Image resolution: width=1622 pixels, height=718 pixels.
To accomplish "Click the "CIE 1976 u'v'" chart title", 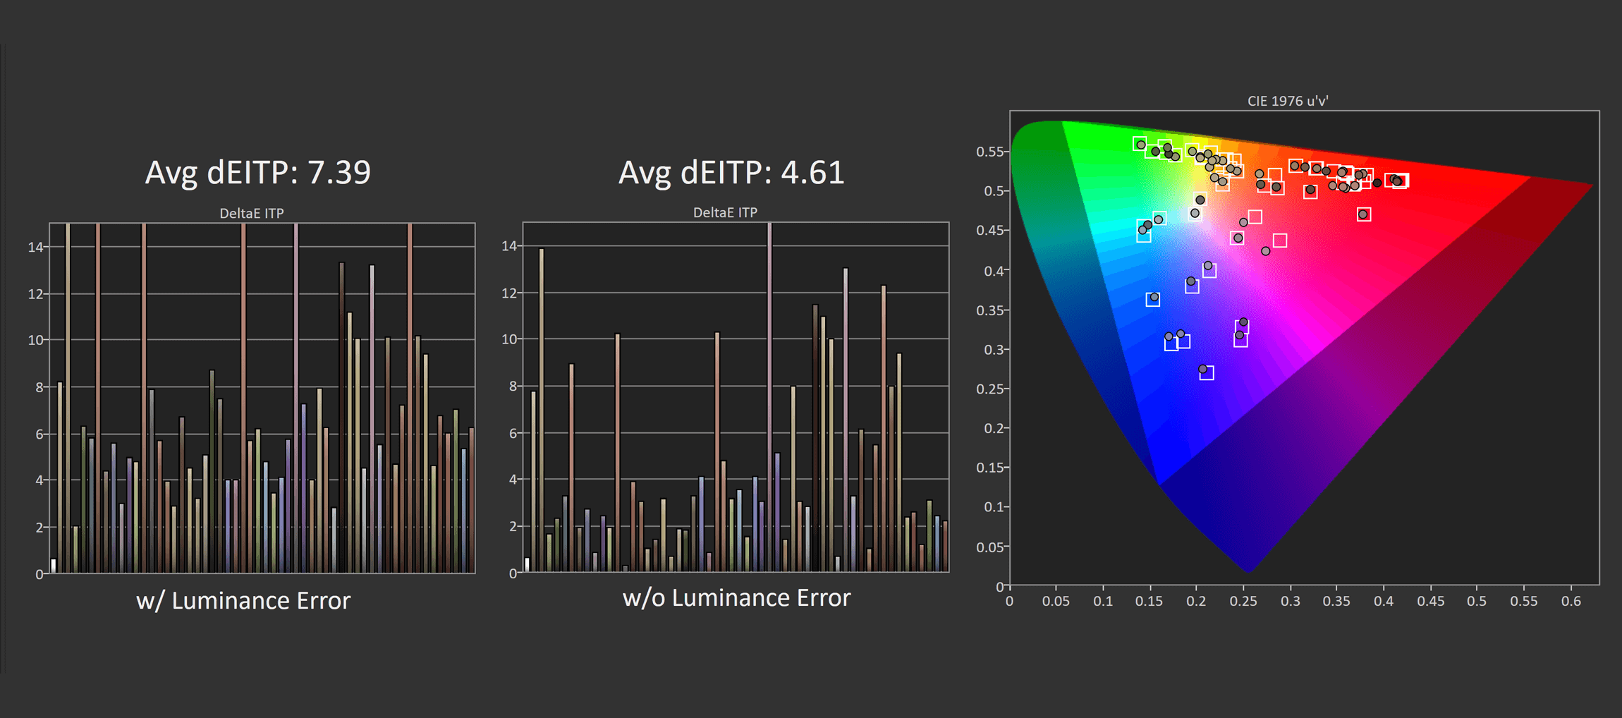I will (1287, 101).
